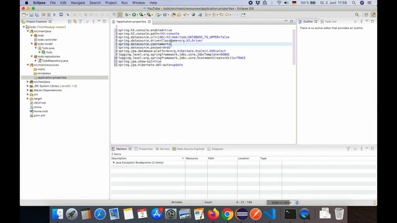Image resolution: width=397 pixels, height=223 pixels.
Task: Maximize the editor area
Action: point(292,22)
